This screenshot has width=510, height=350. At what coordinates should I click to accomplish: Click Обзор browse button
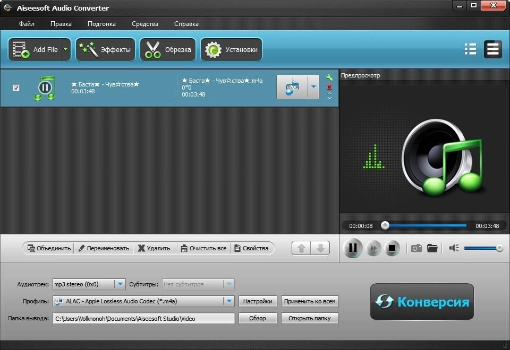(258, 318)
